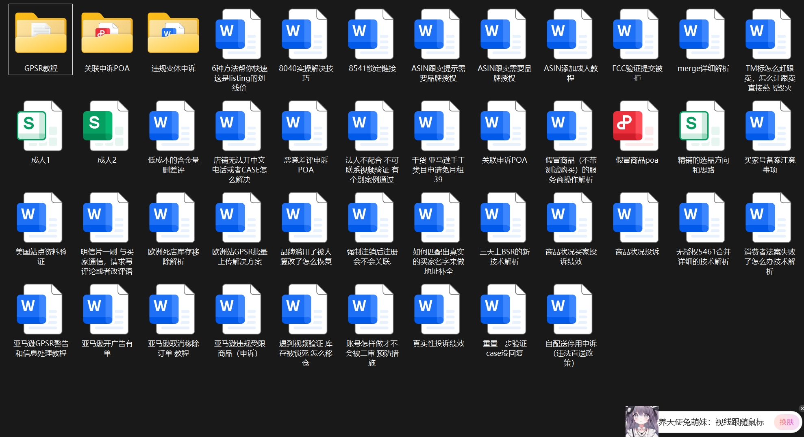Screen dimensions: 804x437
Task: Select the 自配送停用申诉 document icon
Action: (x=571, y=309)
